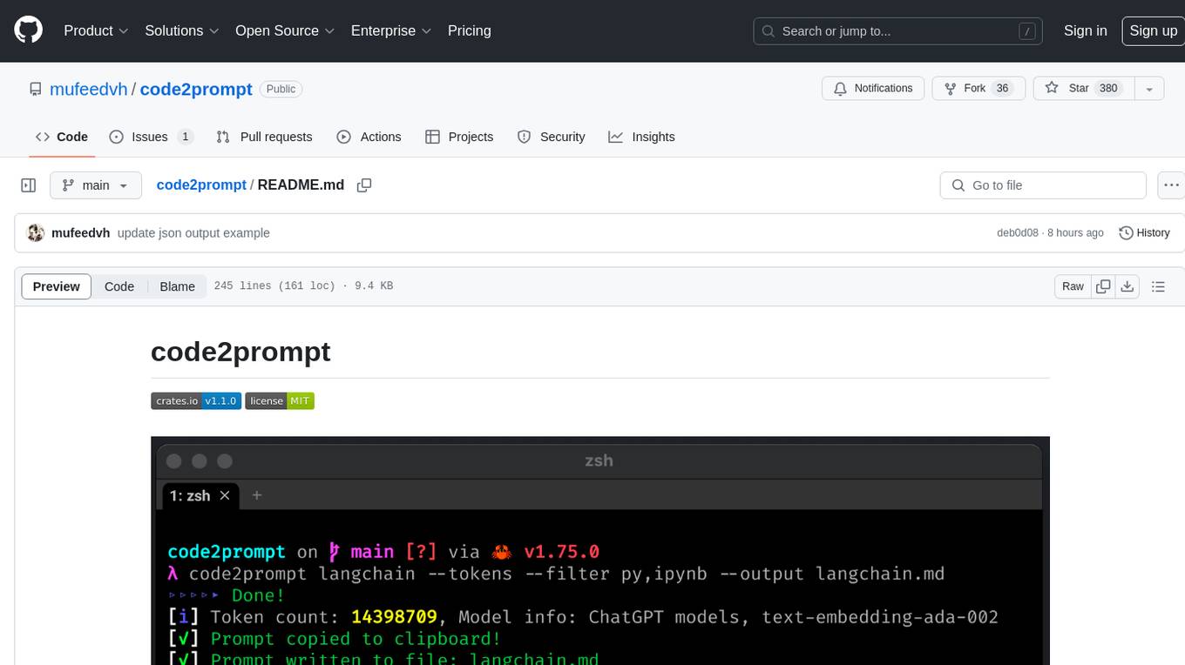The height and width of the screenshot is (665, 1185).
Task: Expand the Enterprise menu
Action: pyautogui.click(x=391, y=30)
